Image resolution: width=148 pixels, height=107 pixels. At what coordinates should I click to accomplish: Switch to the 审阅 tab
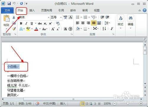pos(85,10)
